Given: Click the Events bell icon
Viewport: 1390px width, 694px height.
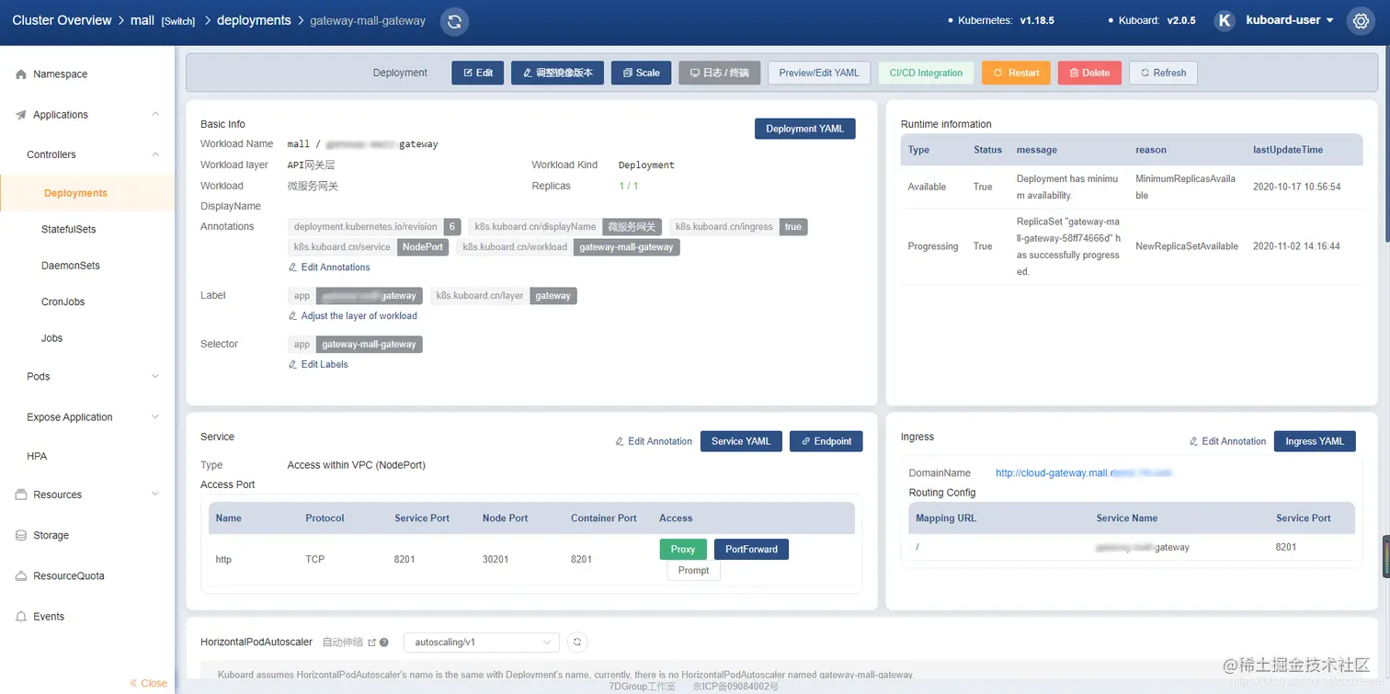Looking at the screenshot, I should pos(21,617).
